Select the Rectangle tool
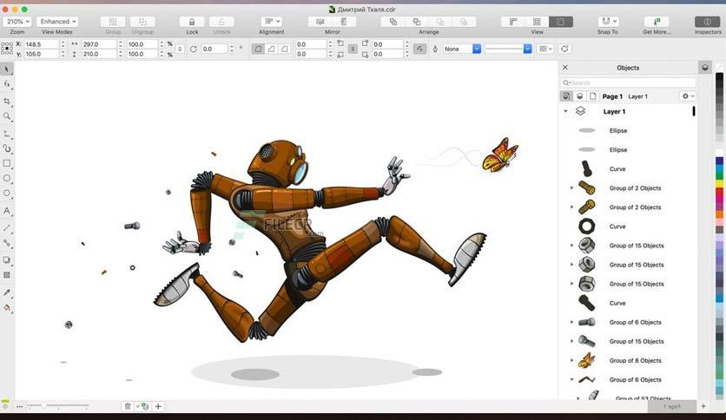 tap(7, 163)
